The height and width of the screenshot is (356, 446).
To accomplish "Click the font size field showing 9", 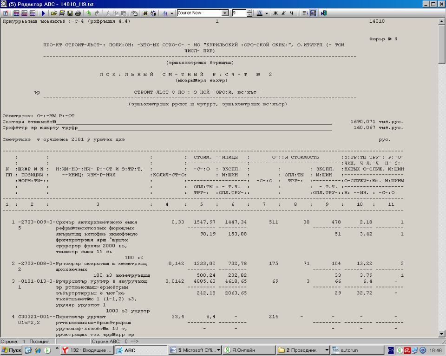I will (x=239, y=13).
